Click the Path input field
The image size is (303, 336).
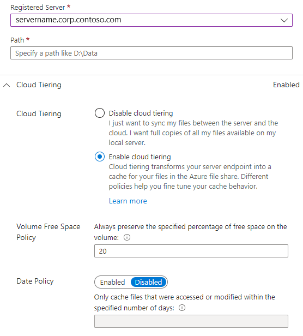coord(152,53)
